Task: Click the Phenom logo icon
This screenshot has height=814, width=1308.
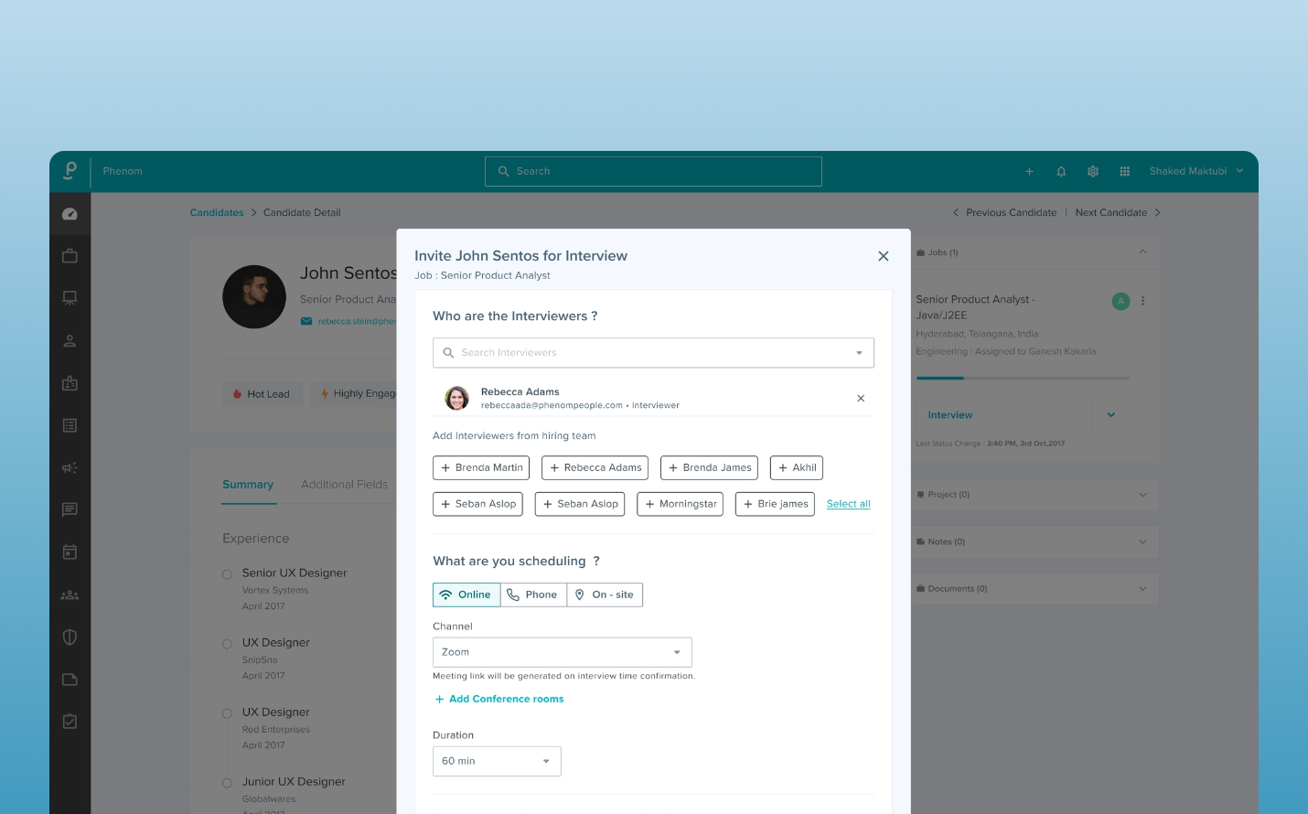Action: [70, 171]
